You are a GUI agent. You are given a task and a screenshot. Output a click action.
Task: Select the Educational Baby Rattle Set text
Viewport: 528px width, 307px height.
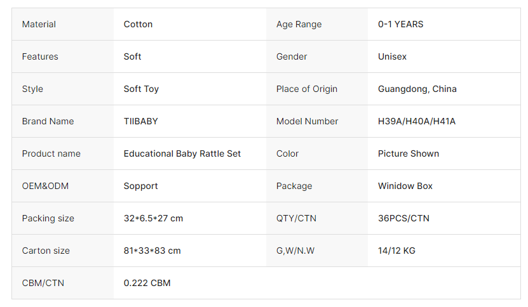tap(182, 153)
